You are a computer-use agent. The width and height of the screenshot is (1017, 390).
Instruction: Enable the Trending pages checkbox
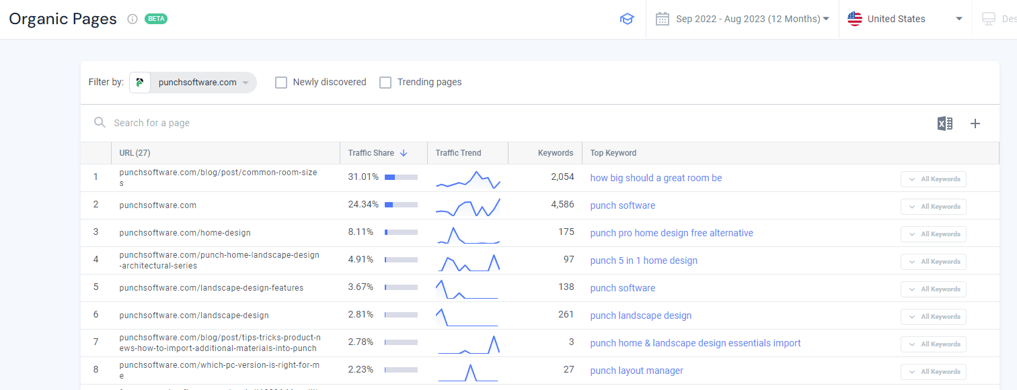[x=385, y=83]
